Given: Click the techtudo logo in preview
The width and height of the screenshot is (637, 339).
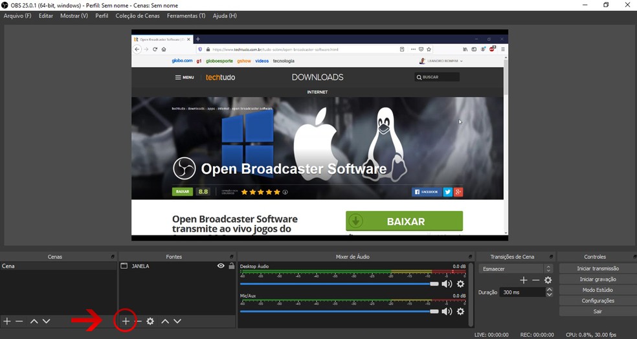Looking at the screenshot, I should [x=220, y=77].
